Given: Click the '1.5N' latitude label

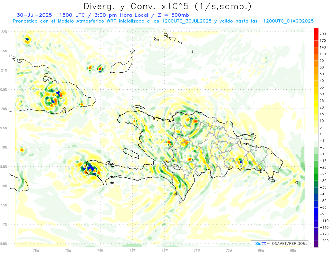Looking at the screenshot, I should 4,51.
